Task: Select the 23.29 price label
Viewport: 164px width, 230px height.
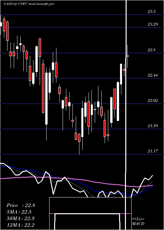Action: coord(153,24)
